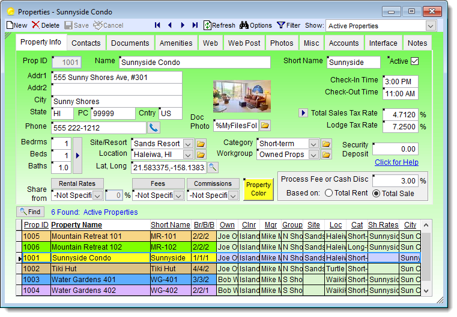This screenshot has height=317, width=457.
Task: Open the Notes tab
Action: pyautogui.click(x=417, y=43)
